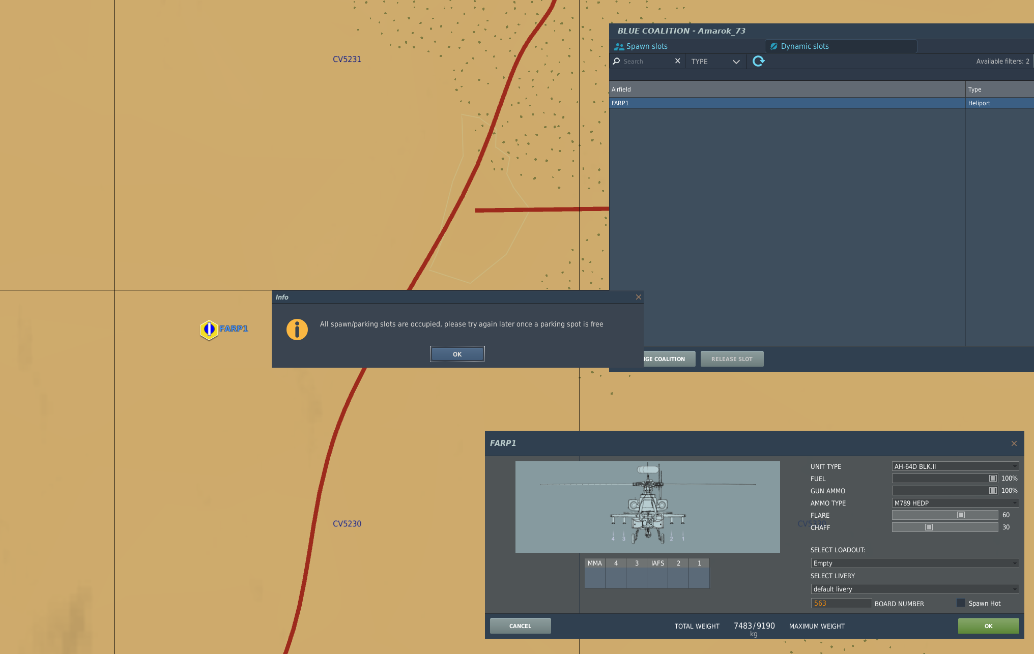Clear the search field with X
Screen dimensions: 1034x654
click(677, 61)
